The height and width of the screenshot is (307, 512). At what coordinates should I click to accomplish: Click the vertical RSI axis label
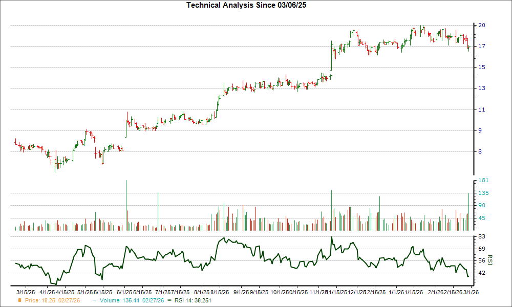490,259
